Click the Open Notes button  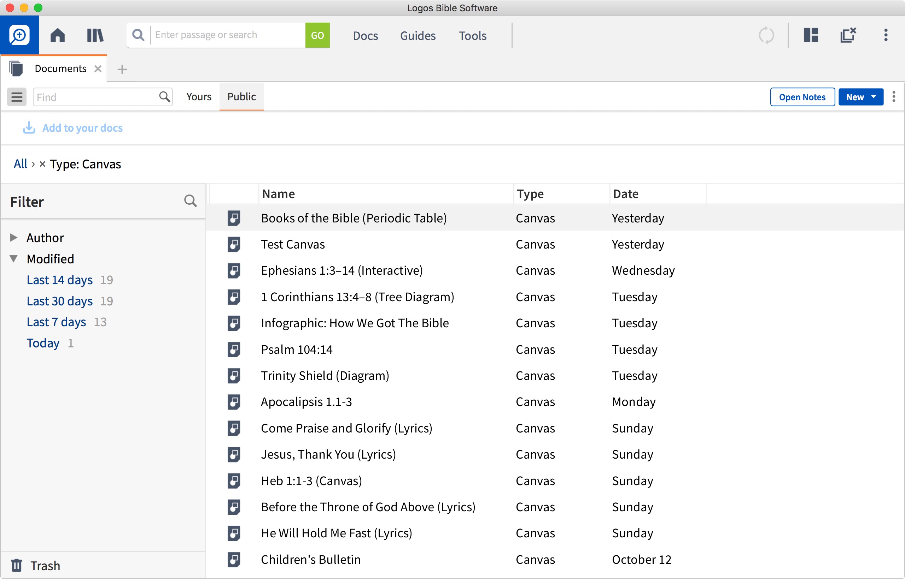[802, 97]
